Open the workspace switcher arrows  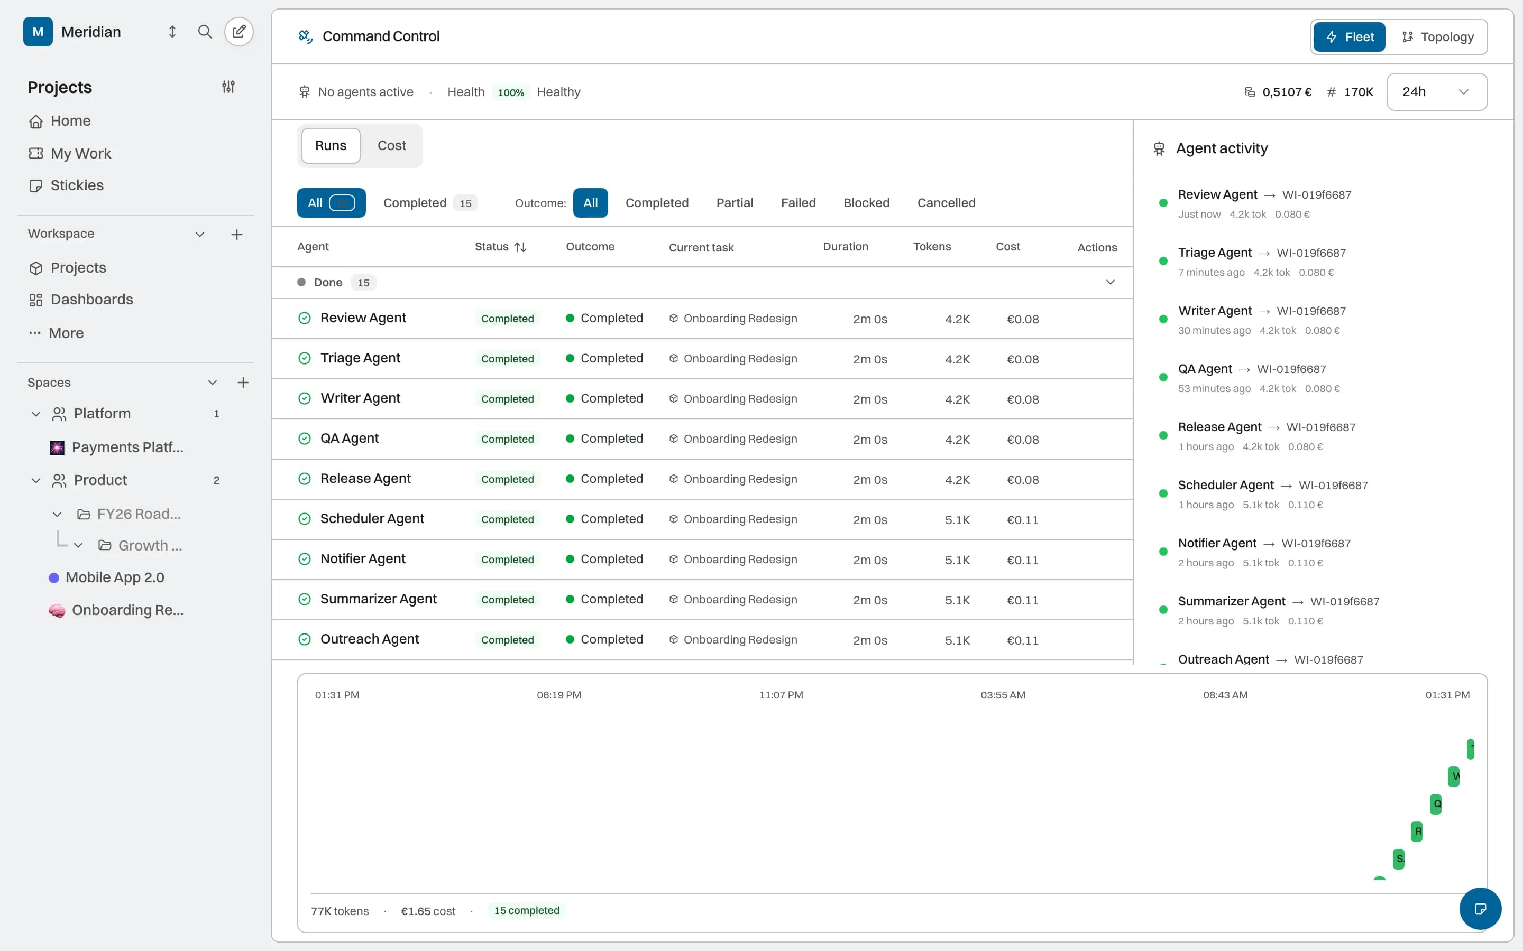pos(172,32)
